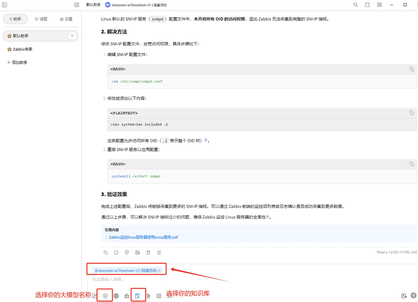
Task: Click 添加助手 to add an assistant
Action: (x=17, y=63)
